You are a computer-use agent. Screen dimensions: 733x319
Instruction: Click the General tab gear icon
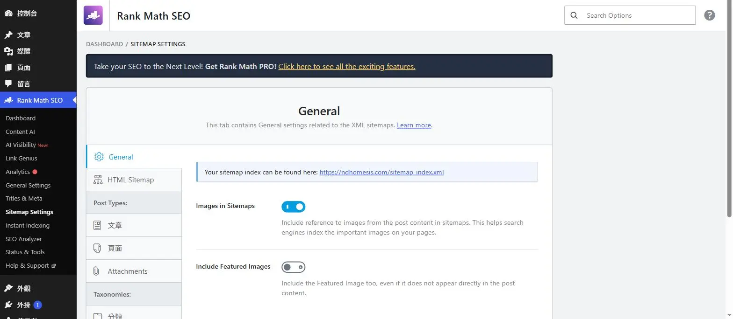[99, 157]
